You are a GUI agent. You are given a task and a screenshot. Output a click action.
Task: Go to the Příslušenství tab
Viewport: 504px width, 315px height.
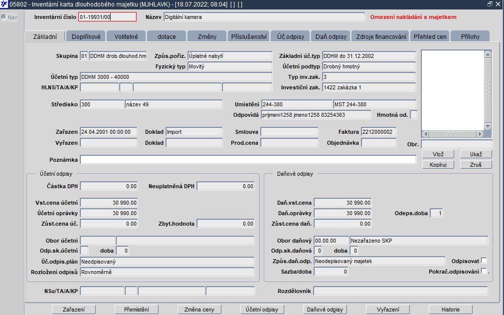[x=249, y=36]
